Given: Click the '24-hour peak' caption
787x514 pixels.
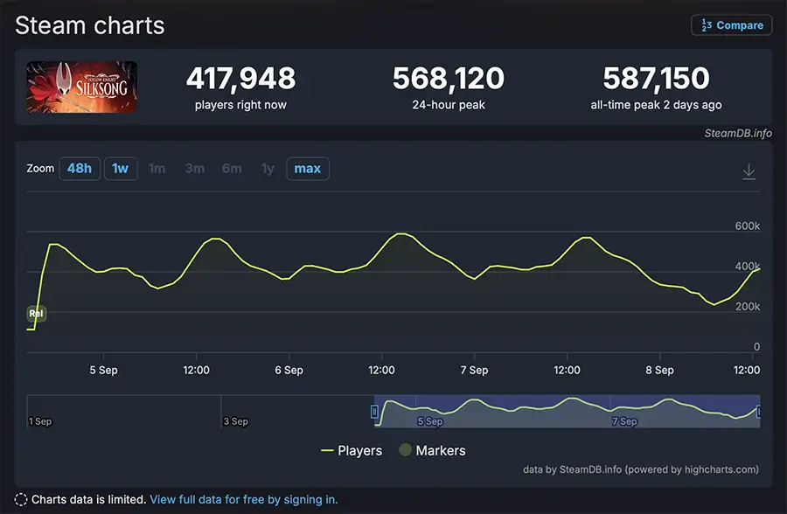Looking at the screenshot, I should click(x=449, y=105).
